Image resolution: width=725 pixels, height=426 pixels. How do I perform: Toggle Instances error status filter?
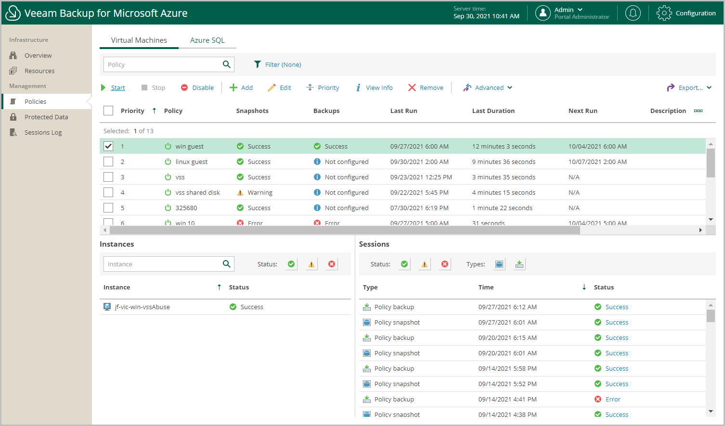[x=332, y=264]
